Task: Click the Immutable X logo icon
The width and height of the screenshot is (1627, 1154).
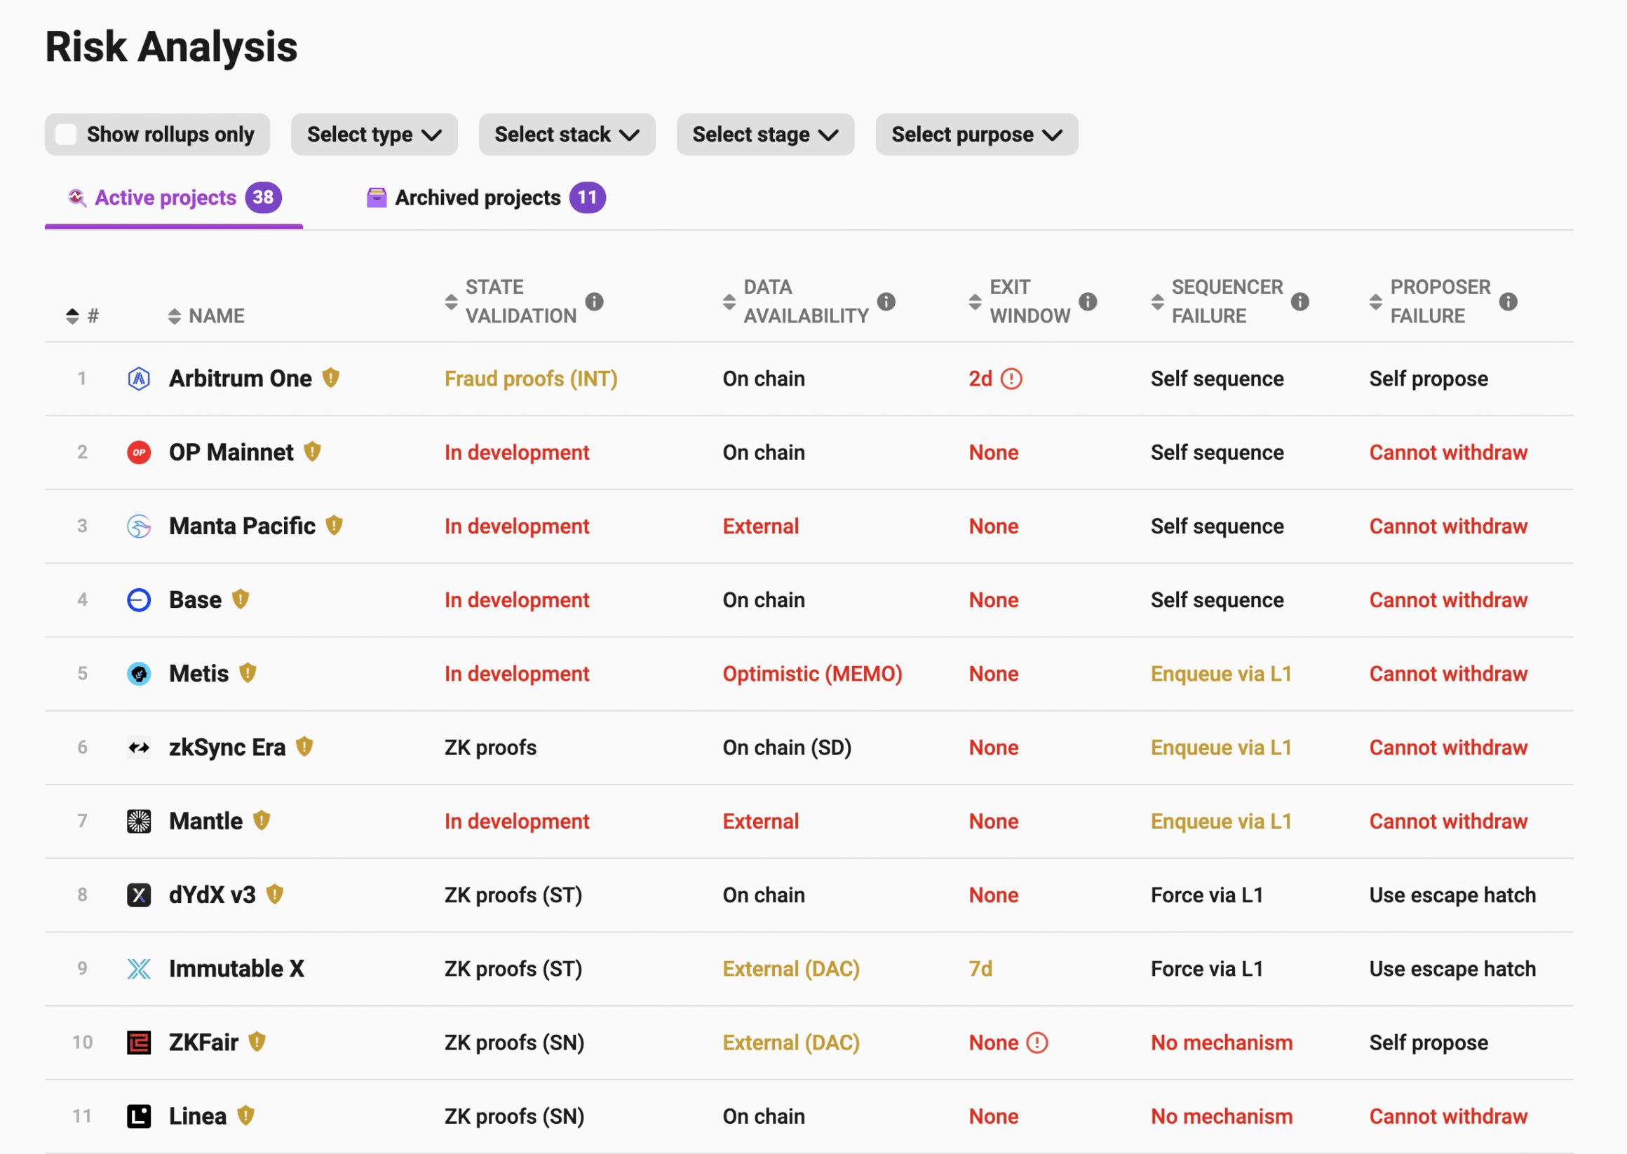Action: pyautogui.click(x=139, y=968)
